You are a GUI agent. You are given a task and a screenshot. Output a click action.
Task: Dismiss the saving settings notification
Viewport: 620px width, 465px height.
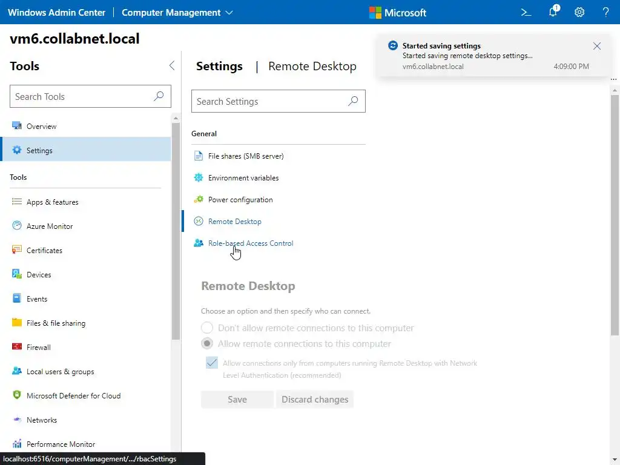597,46
